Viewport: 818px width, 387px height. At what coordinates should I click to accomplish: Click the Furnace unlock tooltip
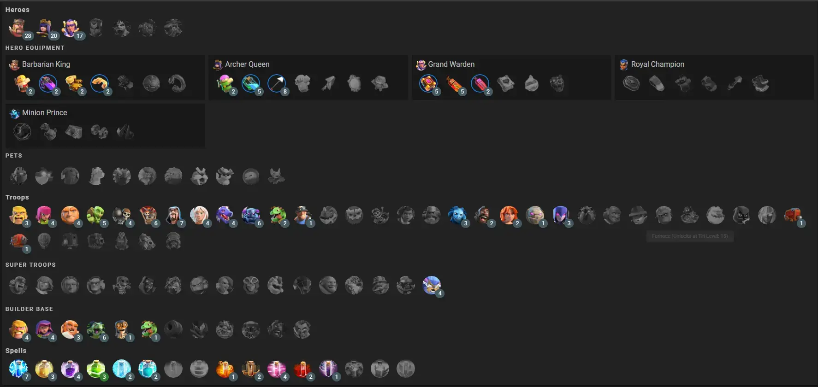click(690, 236)
